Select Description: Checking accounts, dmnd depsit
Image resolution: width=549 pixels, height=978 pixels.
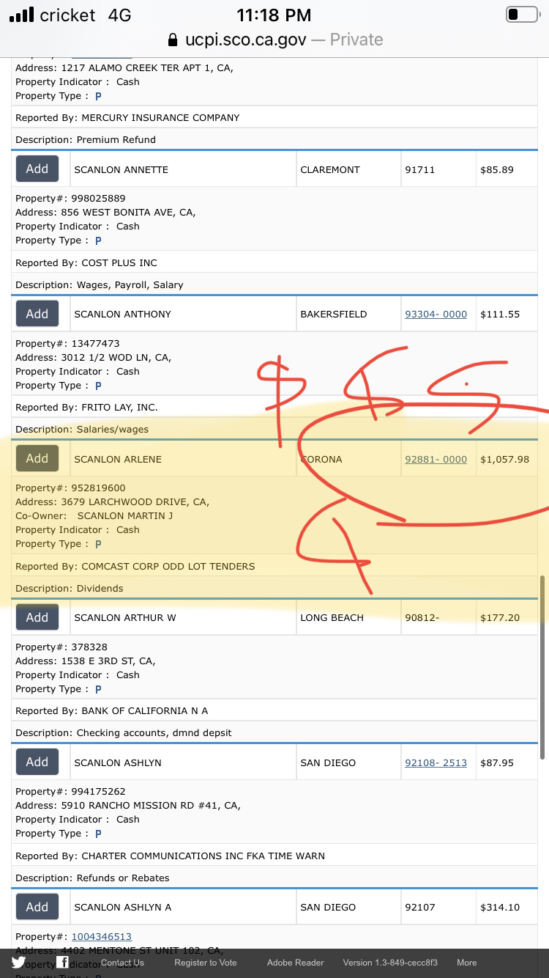click(x=124, y=732)
